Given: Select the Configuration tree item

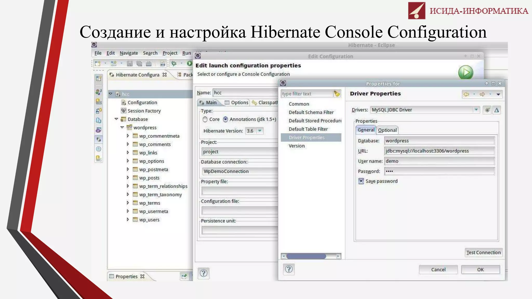Looking at the screenshot, I should click(142, 103).
